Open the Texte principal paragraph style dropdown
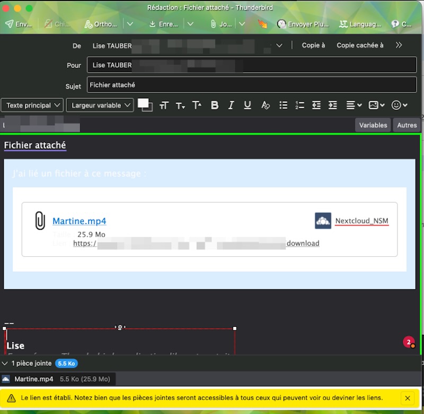The image size is (424, 414). tap(32, 105)
